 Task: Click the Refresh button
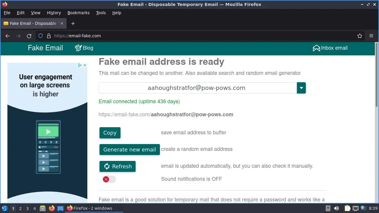coord(118,166)
